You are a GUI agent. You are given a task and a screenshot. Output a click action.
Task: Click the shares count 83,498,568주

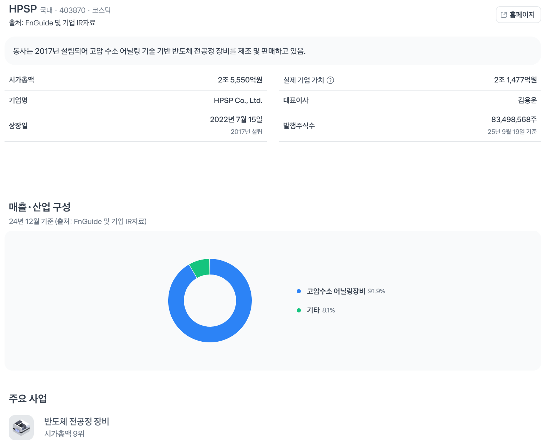pyautogui.click(x=514, y=120)
